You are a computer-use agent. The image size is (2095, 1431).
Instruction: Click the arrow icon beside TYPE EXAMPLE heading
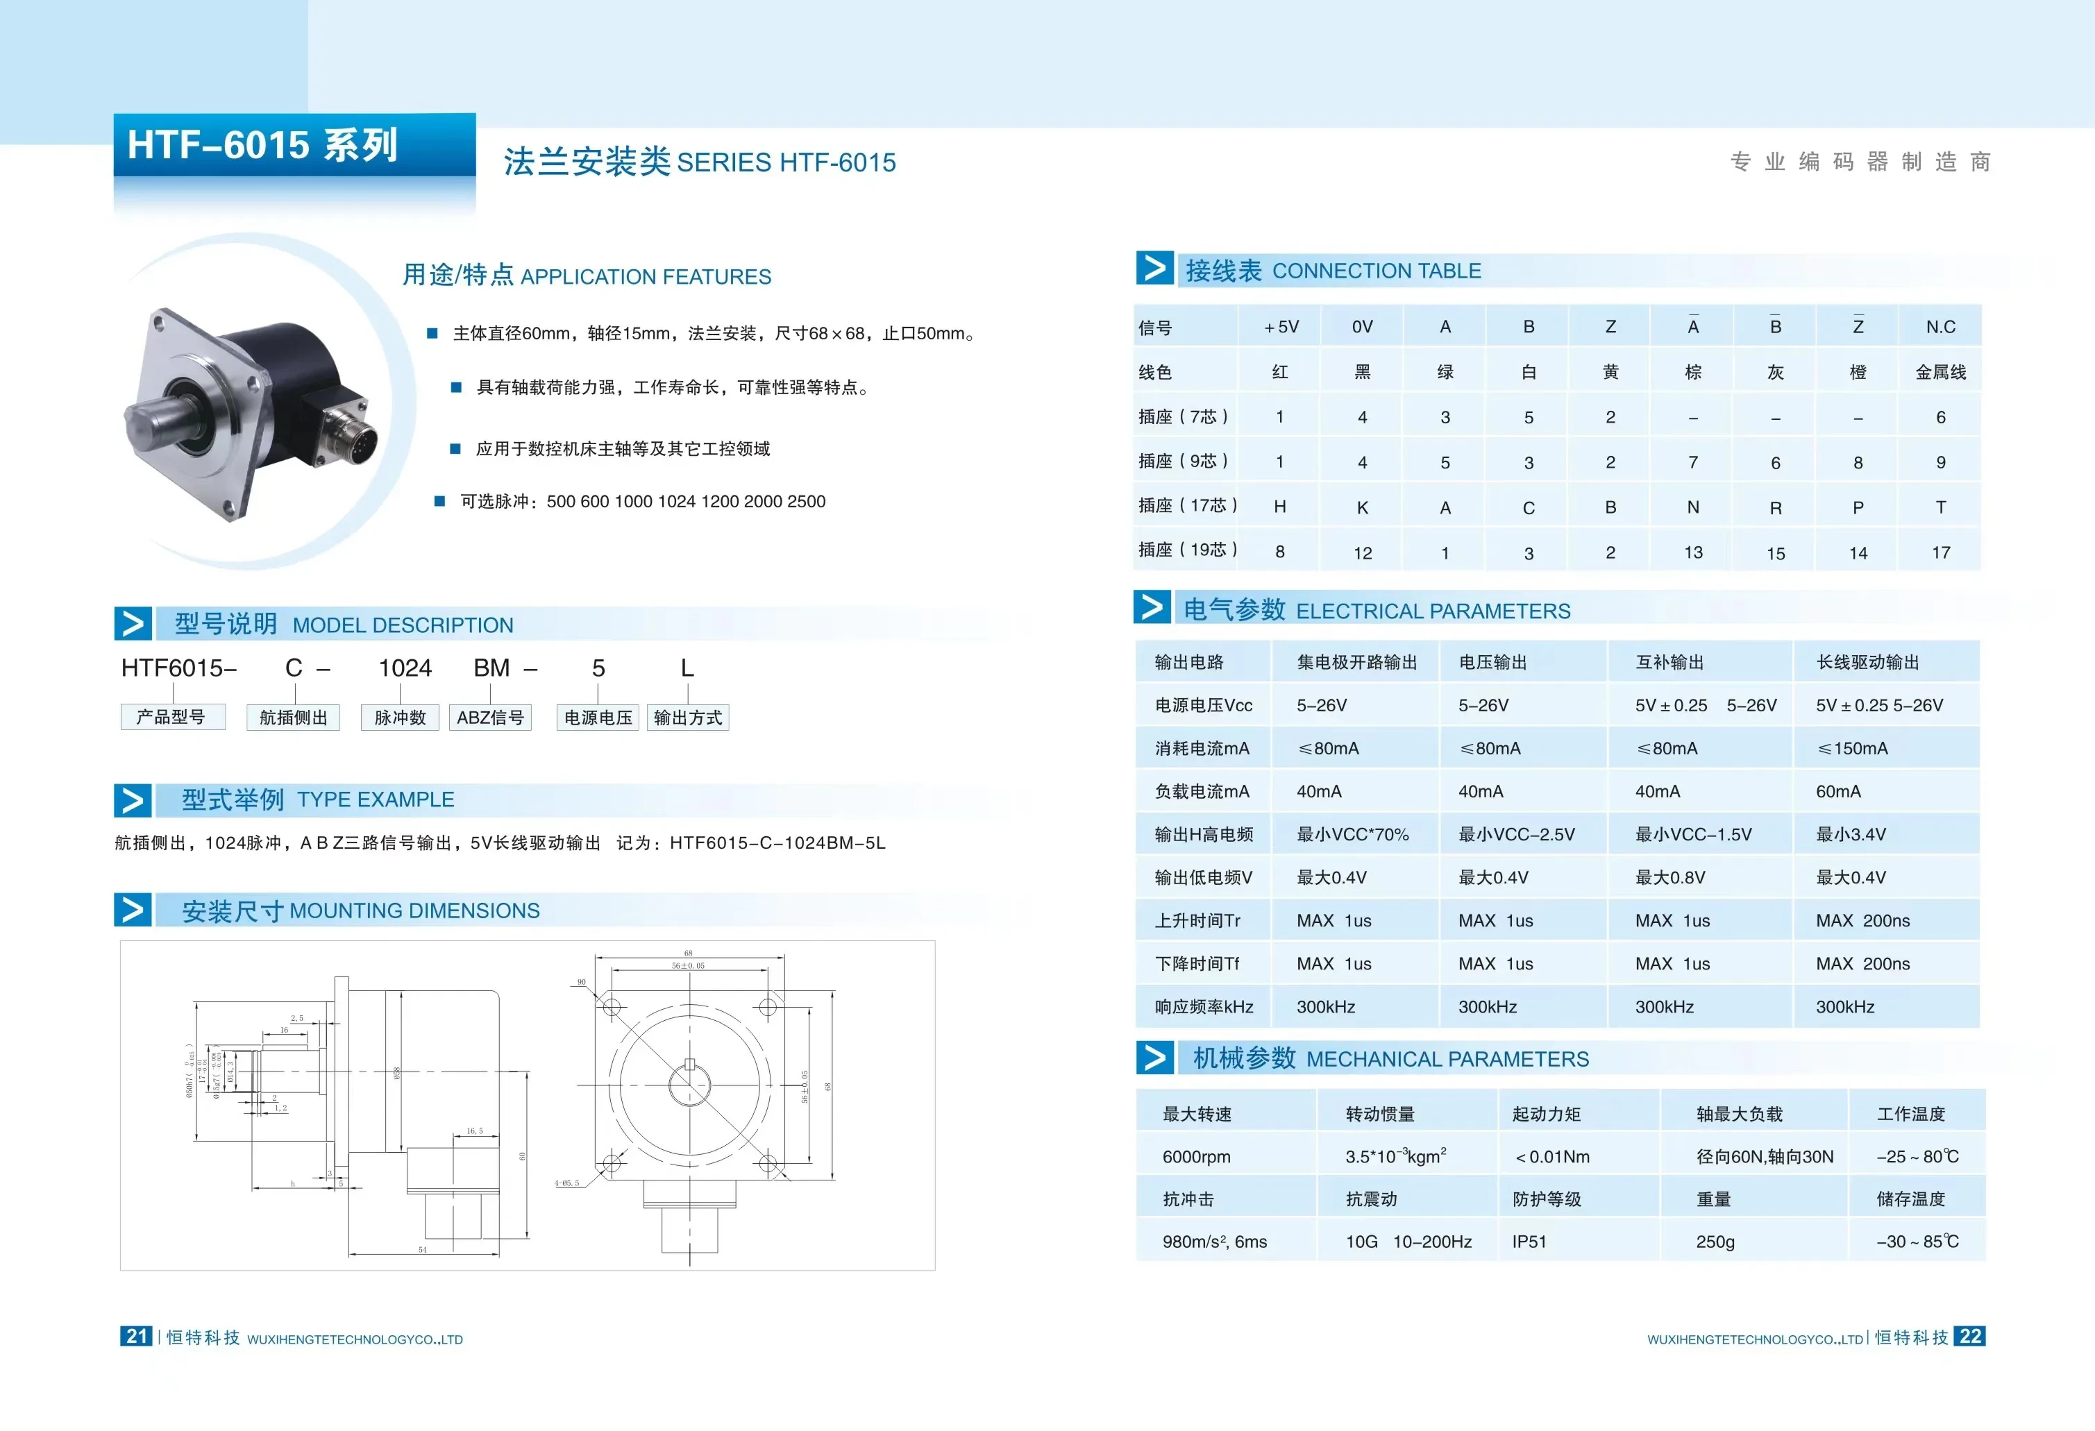tap(133, 800)
